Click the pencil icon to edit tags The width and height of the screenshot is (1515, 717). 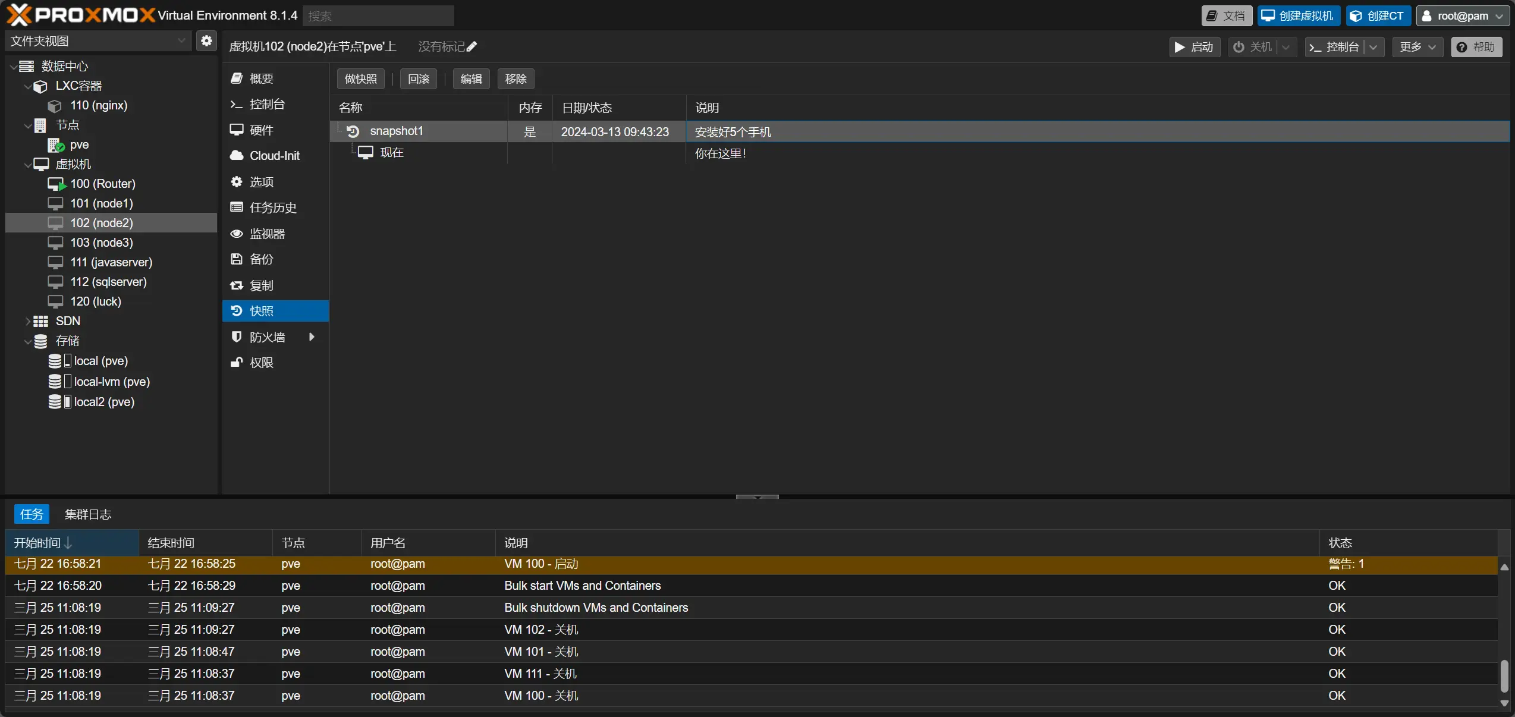472,47
